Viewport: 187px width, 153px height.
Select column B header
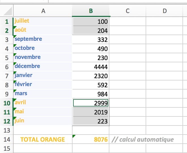point(91,11)
